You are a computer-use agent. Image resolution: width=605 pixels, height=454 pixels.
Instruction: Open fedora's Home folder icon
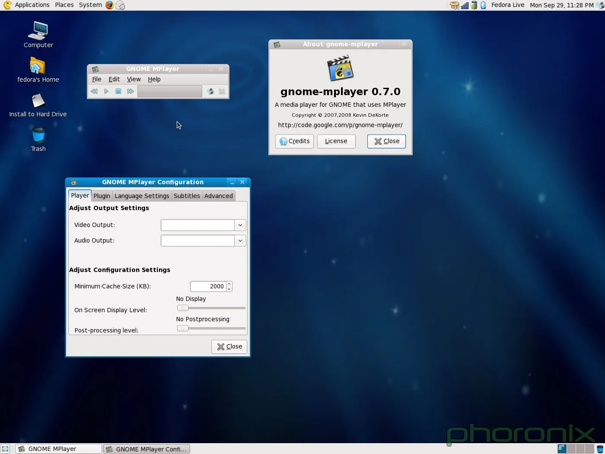(x=38, y=70)
